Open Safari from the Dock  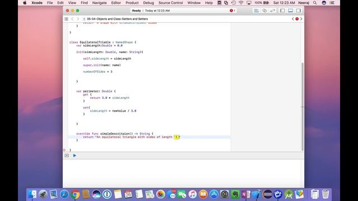point(64,194)
